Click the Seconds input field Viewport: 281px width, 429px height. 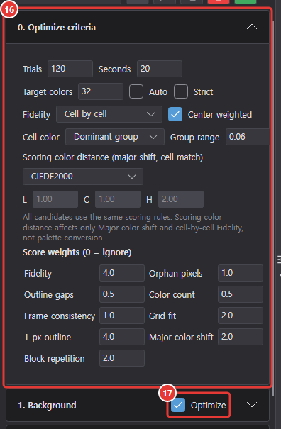[x=160, y=69]
